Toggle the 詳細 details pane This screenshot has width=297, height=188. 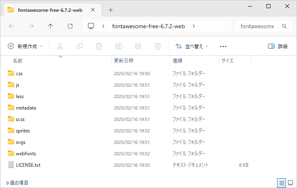click(x=278, y=46)
